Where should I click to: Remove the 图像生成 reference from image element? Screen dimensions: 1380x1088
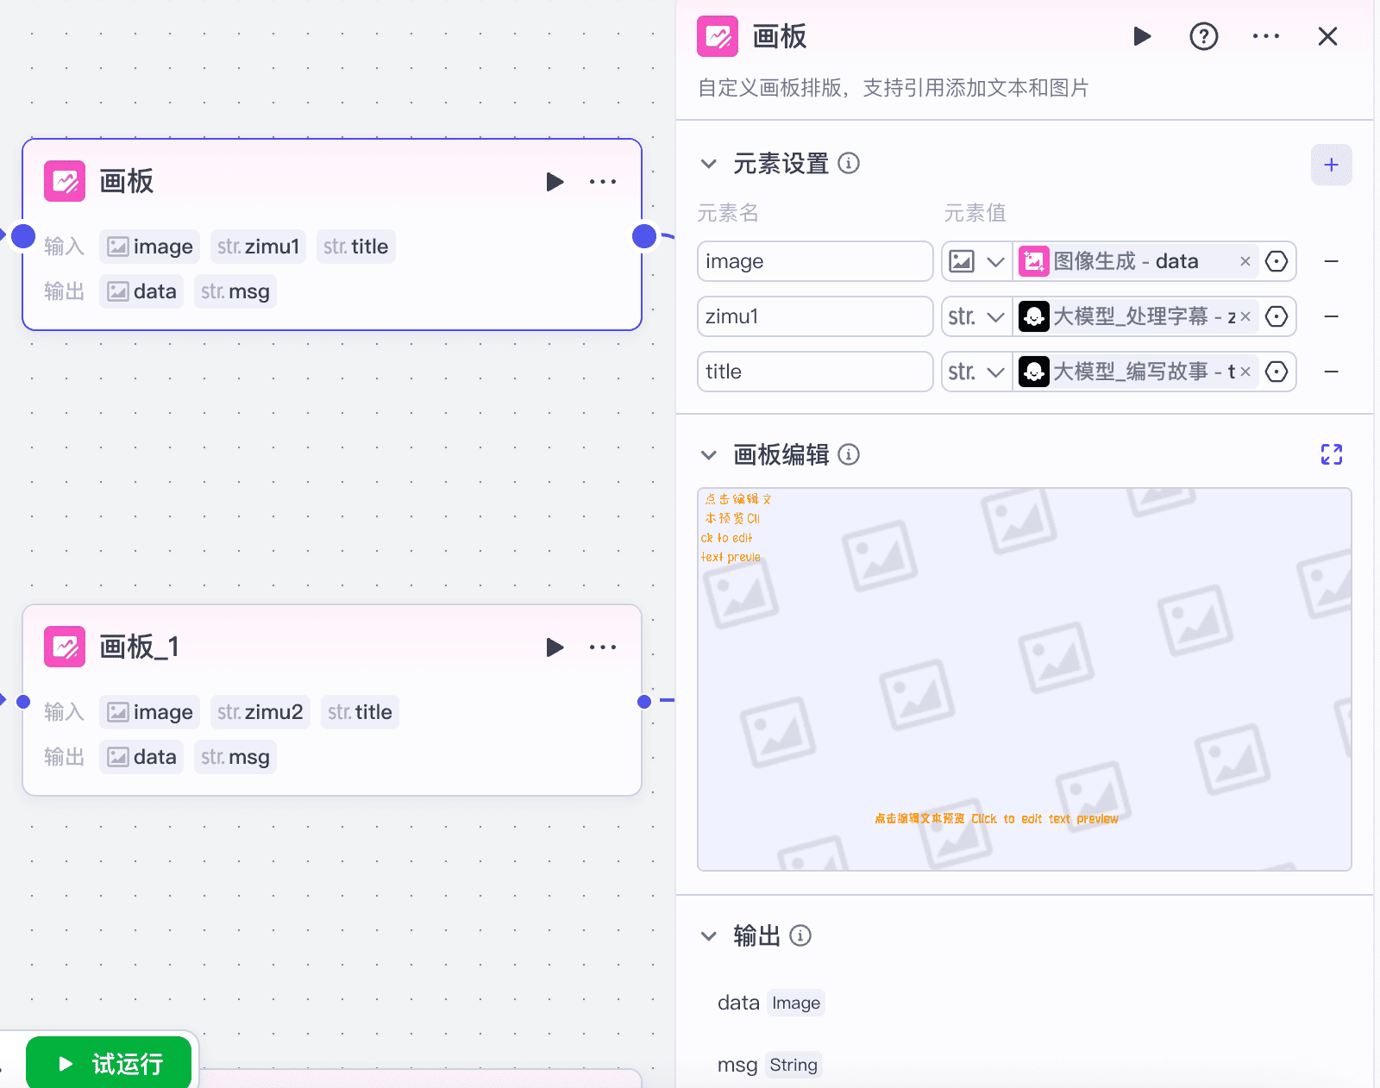(x=1245, y=261)
